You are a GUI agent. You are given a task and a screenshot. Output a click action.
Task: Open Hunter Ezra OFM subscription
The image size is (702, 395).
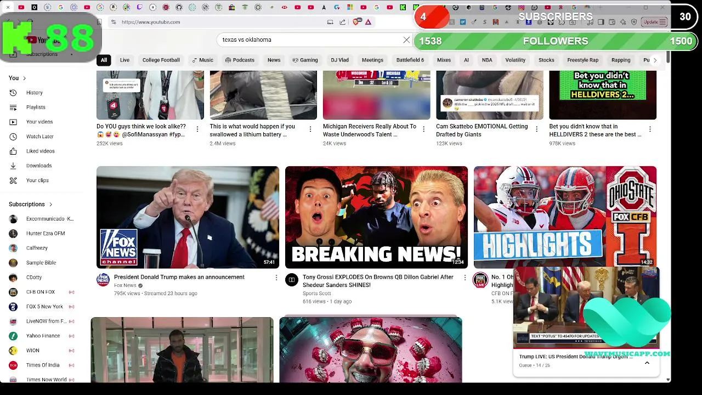click(42, 233)
